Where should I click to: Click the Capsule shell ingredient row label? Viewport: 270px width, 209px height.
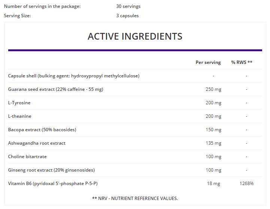(74, 76)
